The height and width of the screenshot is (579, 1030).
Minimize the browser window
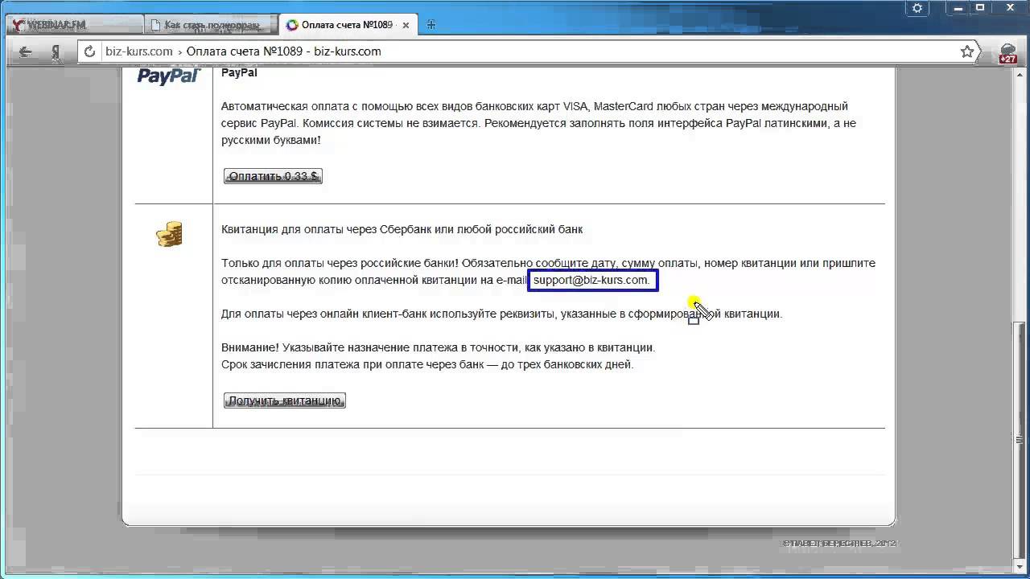pyautogui.click(x=959, y=8)
